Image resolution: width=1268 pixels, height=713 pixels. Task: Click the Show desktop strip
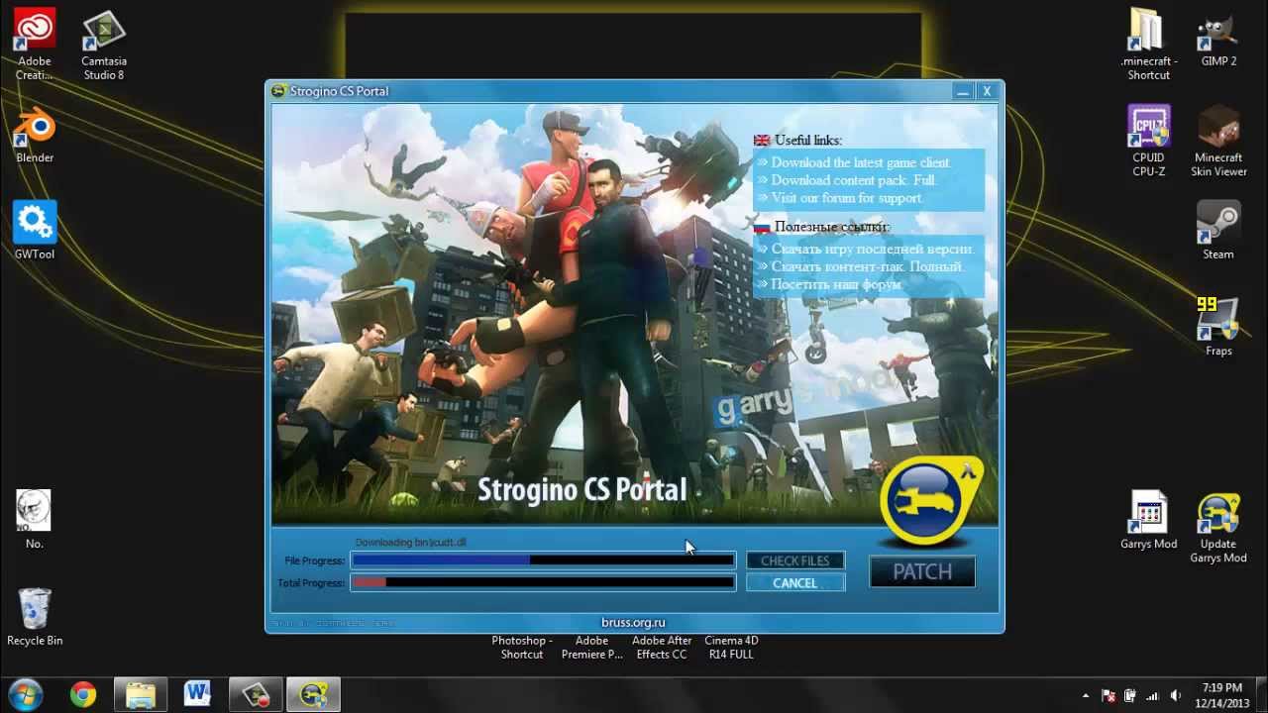pos(1261,695)
